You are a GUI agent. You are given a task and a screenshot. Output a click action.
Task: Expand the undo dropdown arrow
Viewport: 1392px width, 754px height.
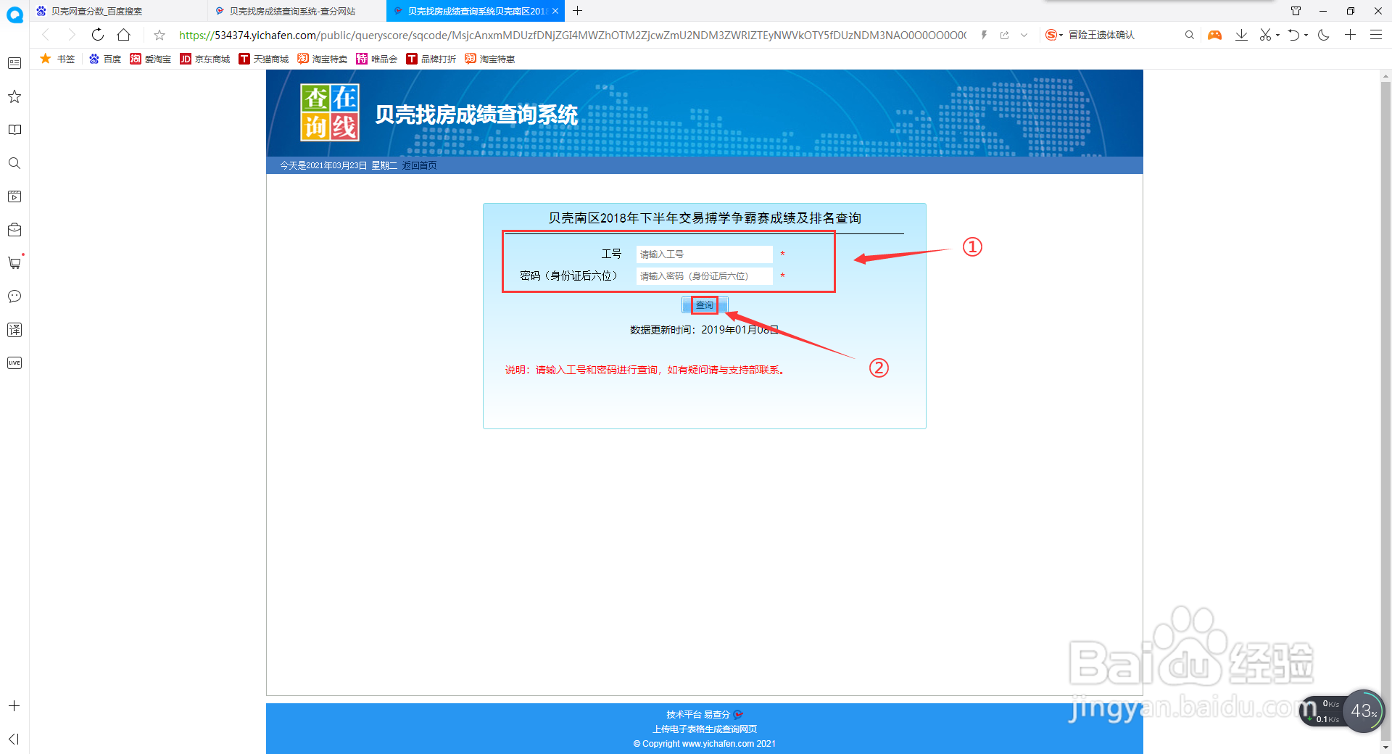coord(1306,35)
